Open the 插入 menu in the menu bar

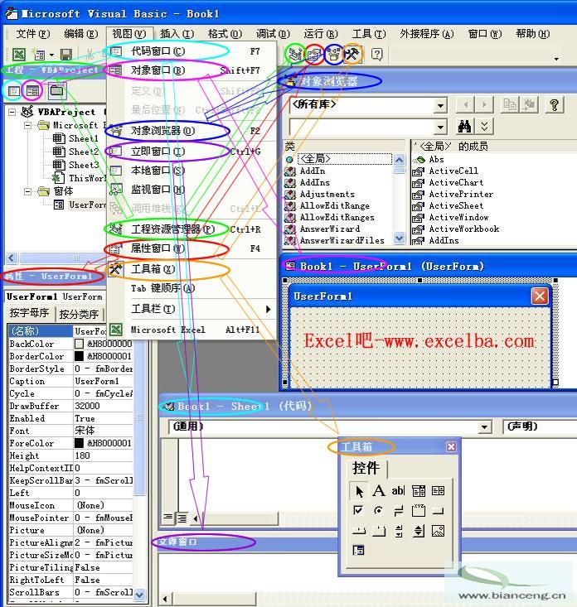pos(176,34)
